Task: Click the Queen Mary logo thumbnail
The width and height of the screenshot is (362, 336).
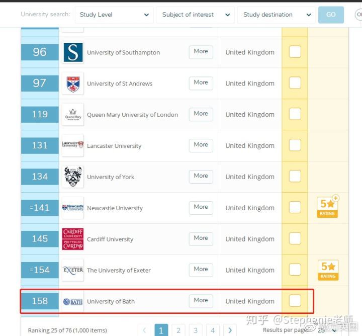Action: point(73,115)
